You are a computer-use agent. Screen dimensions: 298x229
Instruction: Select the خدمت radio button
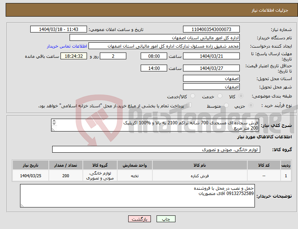pos(220,96)
